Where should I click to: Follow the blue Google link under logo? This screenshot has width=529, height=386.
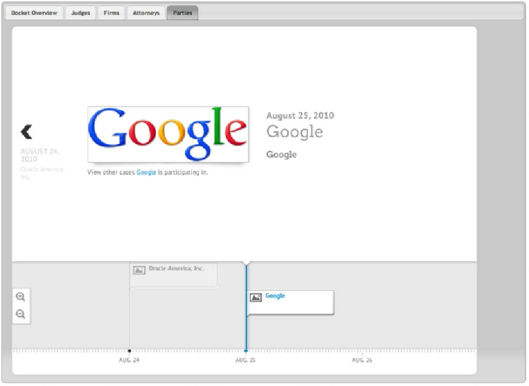tap(146, 172)
